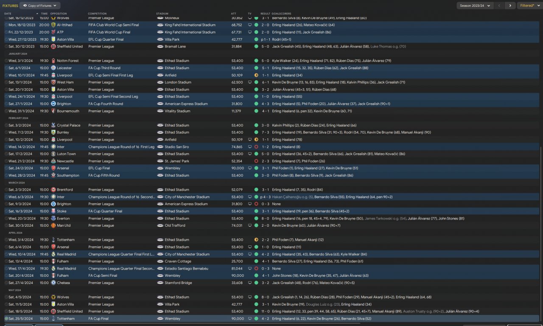Click the Estadio Santiago Bernabéu stadium name
This screenshot has height=326, width=543.
(186, 269)
